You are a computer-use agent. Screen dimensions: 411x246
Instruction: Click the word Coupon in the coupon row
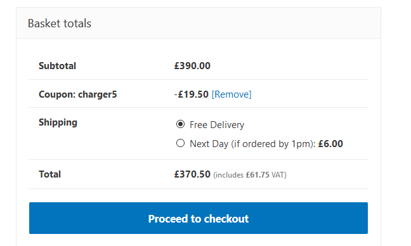(x=57, y=94)
